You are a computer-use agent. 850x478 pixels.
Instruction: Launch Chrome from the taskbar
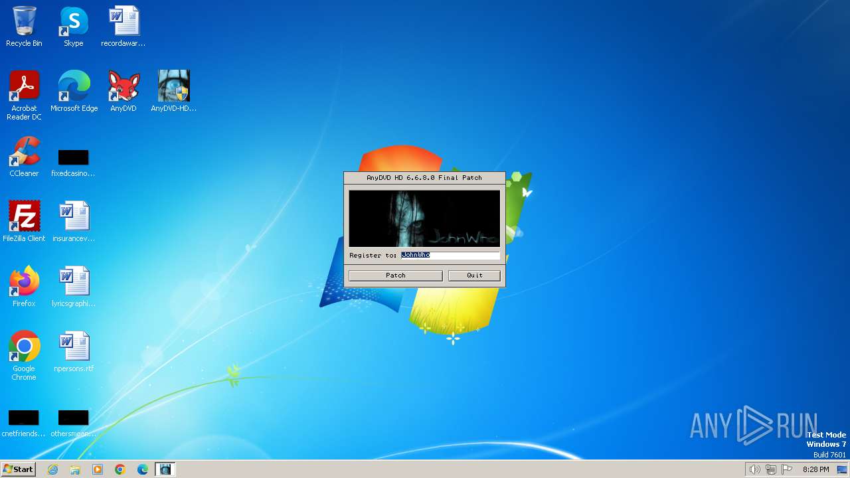click(x=120, y=469)
